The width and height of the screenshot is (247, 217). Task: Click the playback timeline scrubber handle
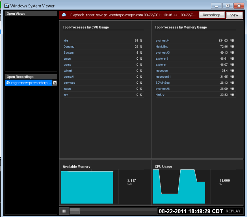coord(79,211)
